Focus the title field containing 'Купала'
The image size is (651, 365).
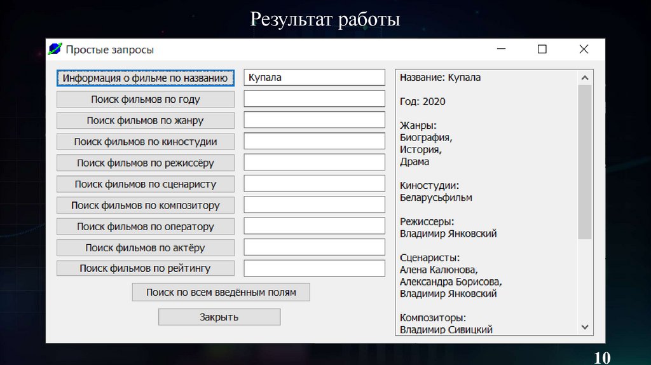pyautogui.click(x=315, y=78)
